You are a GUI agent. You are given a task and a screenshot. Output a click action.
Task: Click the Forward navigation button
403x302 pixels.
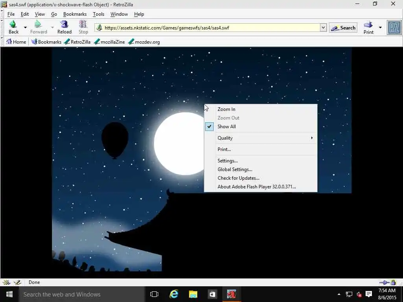click(x=39, y=27)
